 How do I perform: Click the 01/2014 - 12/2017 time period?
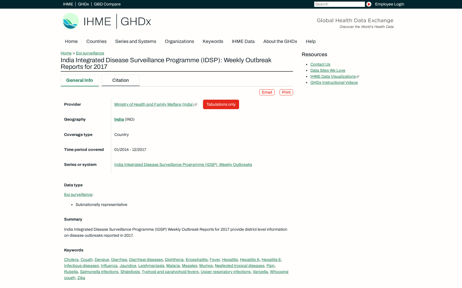click(x=130, y=149)
